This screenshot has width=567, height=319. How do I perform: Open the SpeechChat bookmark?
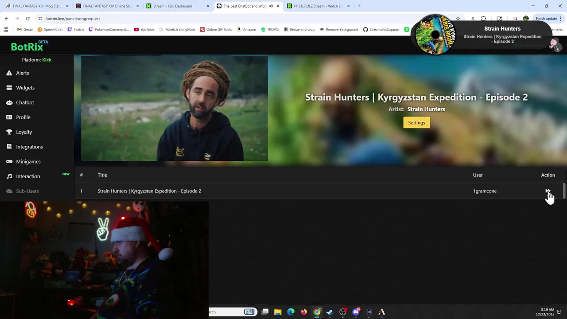click(50, 30)
